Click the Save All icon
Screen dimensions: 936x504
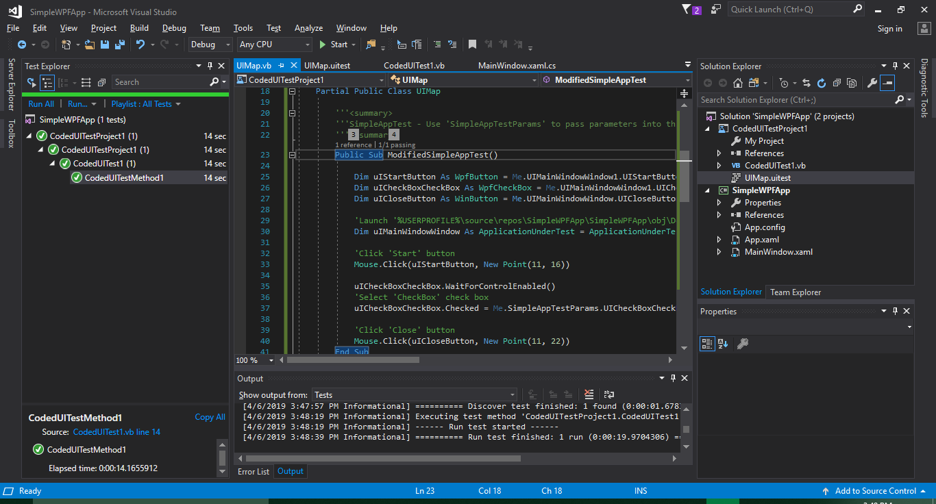pos(119,45)
